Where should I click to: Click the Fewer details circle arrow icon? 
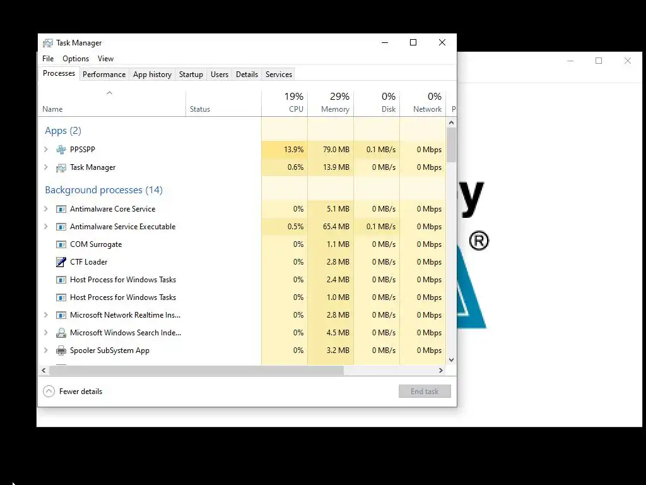coord(49,392)
